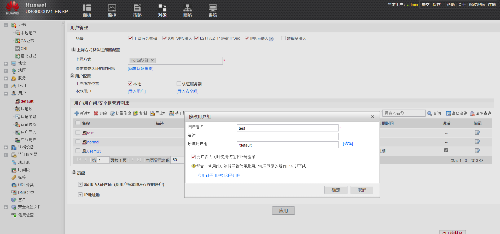This screenshot has width=500, height=234.
Task: Click 确定 in 修改用户组 dialog
Action: tap(336, 190)
